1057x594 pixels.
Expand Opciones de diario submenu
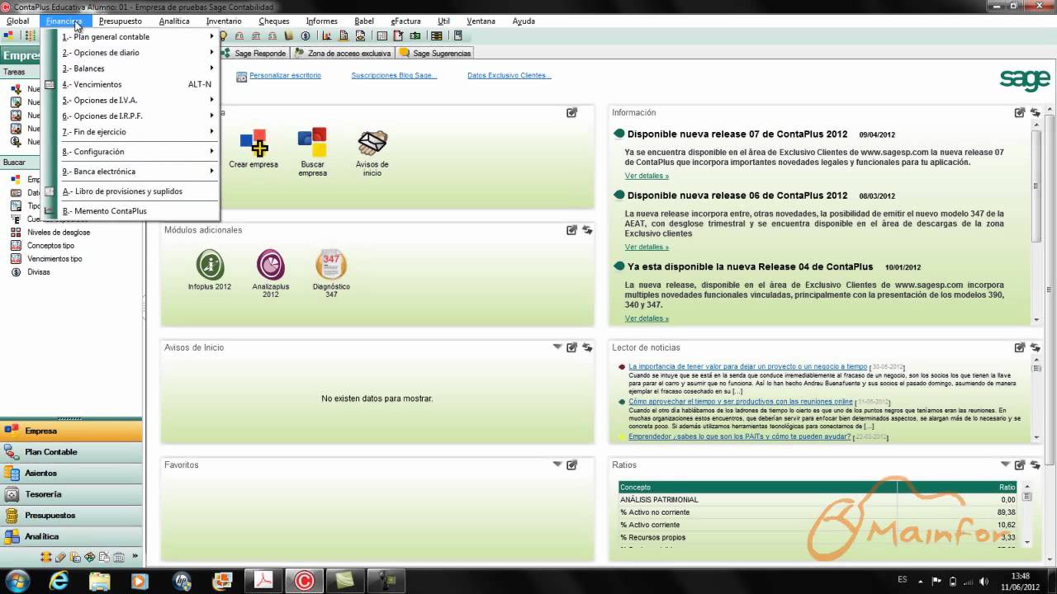(x=138, y=53)
